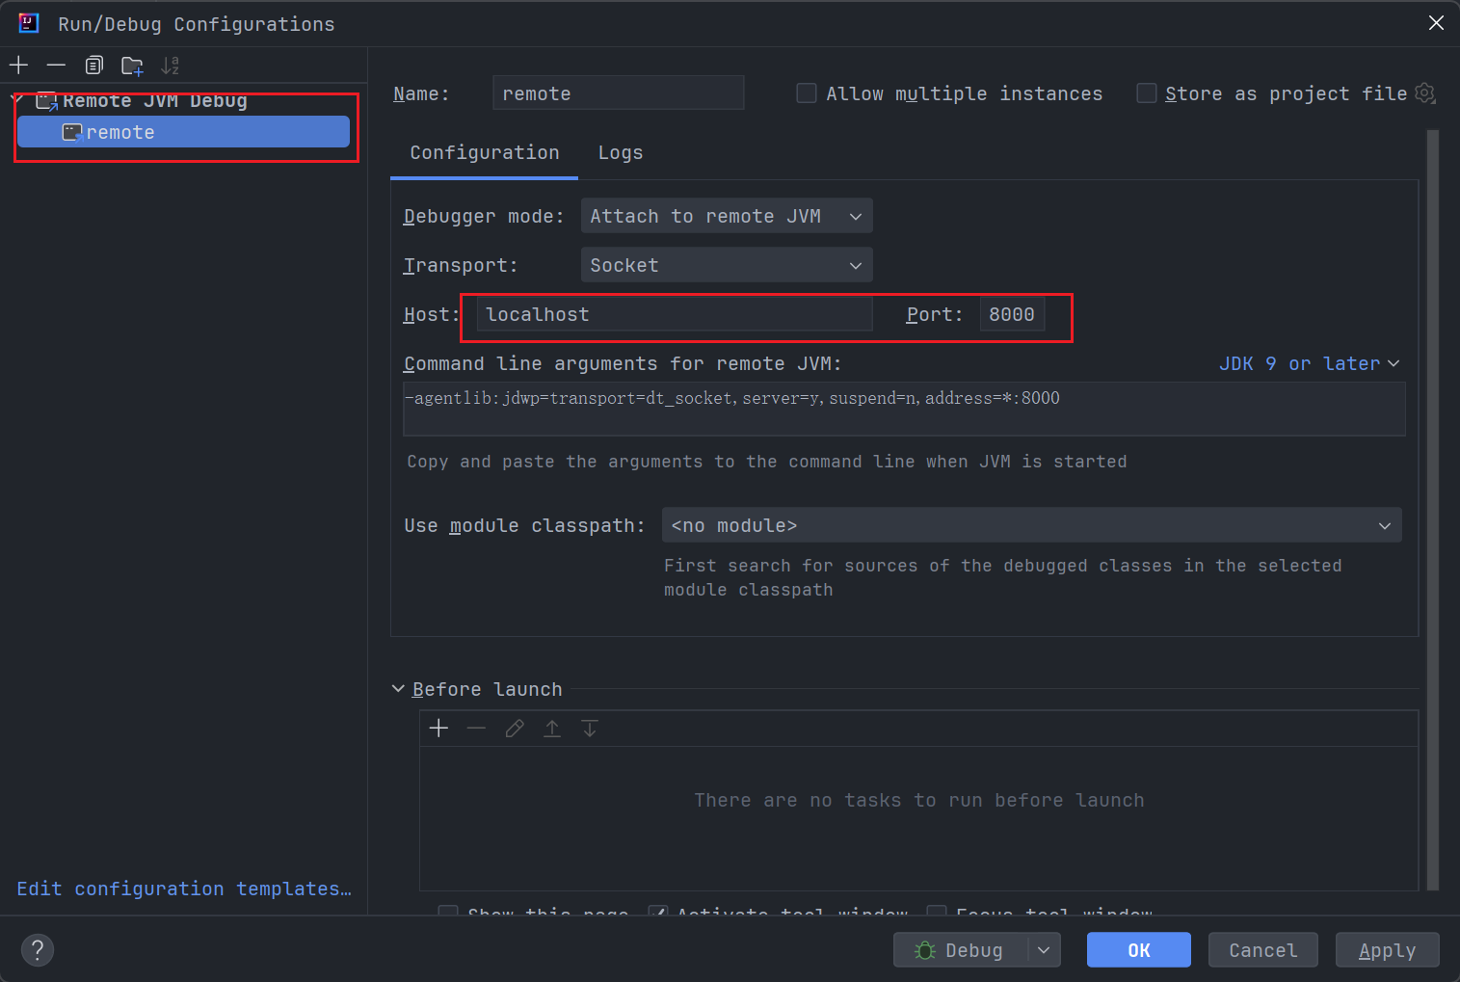This screenshot has height=982, width=1460.
Task: Select the Configuration tab
Action: (484, 152)
